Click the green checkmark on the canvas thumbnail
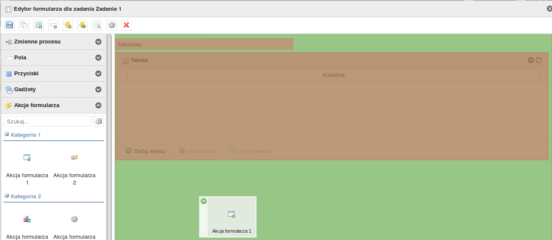This screenshot has height=240, width=552. pos(204,201)
